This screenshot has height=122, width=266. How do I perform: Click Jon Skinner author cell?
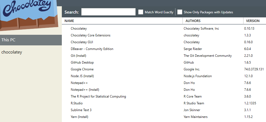click(192, 110)
